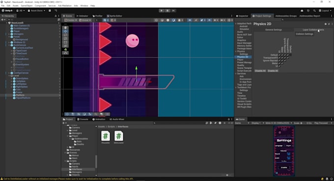The image size is (334, 181).
Task: Click Disable All in the collision matrix
Action: 260,71
